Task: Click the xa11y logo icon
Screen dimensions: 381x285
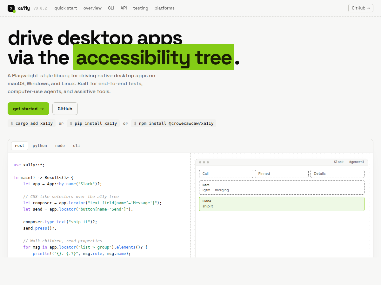Action: [x=11, y=9]
